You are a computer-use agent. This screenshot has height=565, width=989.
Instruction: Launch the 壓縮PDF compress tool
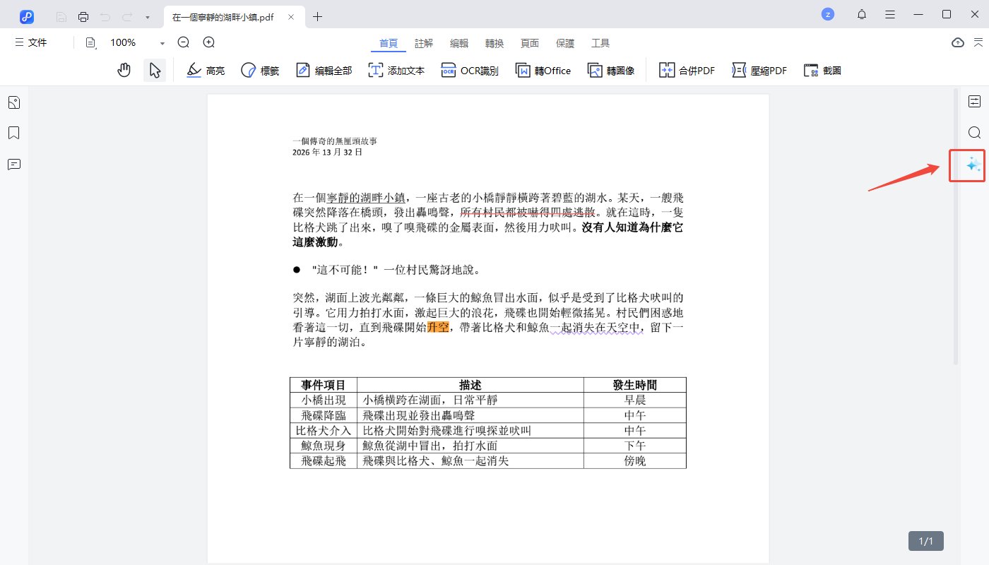[x=758, y=69]
